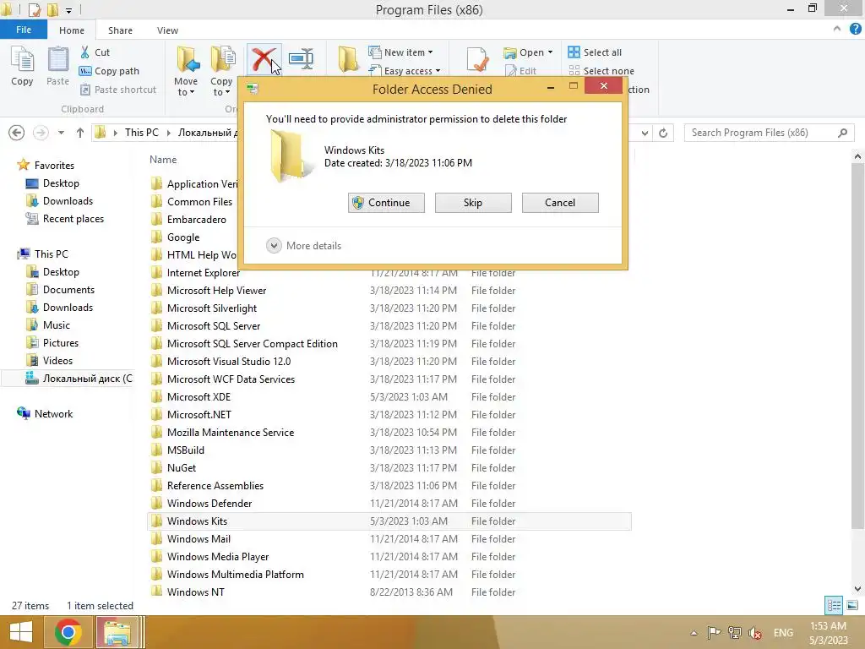
Task: Open the File menu tab
Action: 23,30
